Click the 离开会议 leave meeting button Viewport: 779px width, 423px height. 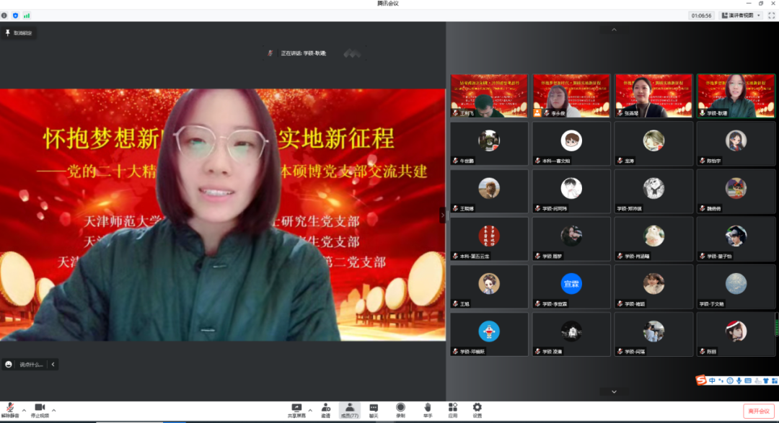click(760, 411)
